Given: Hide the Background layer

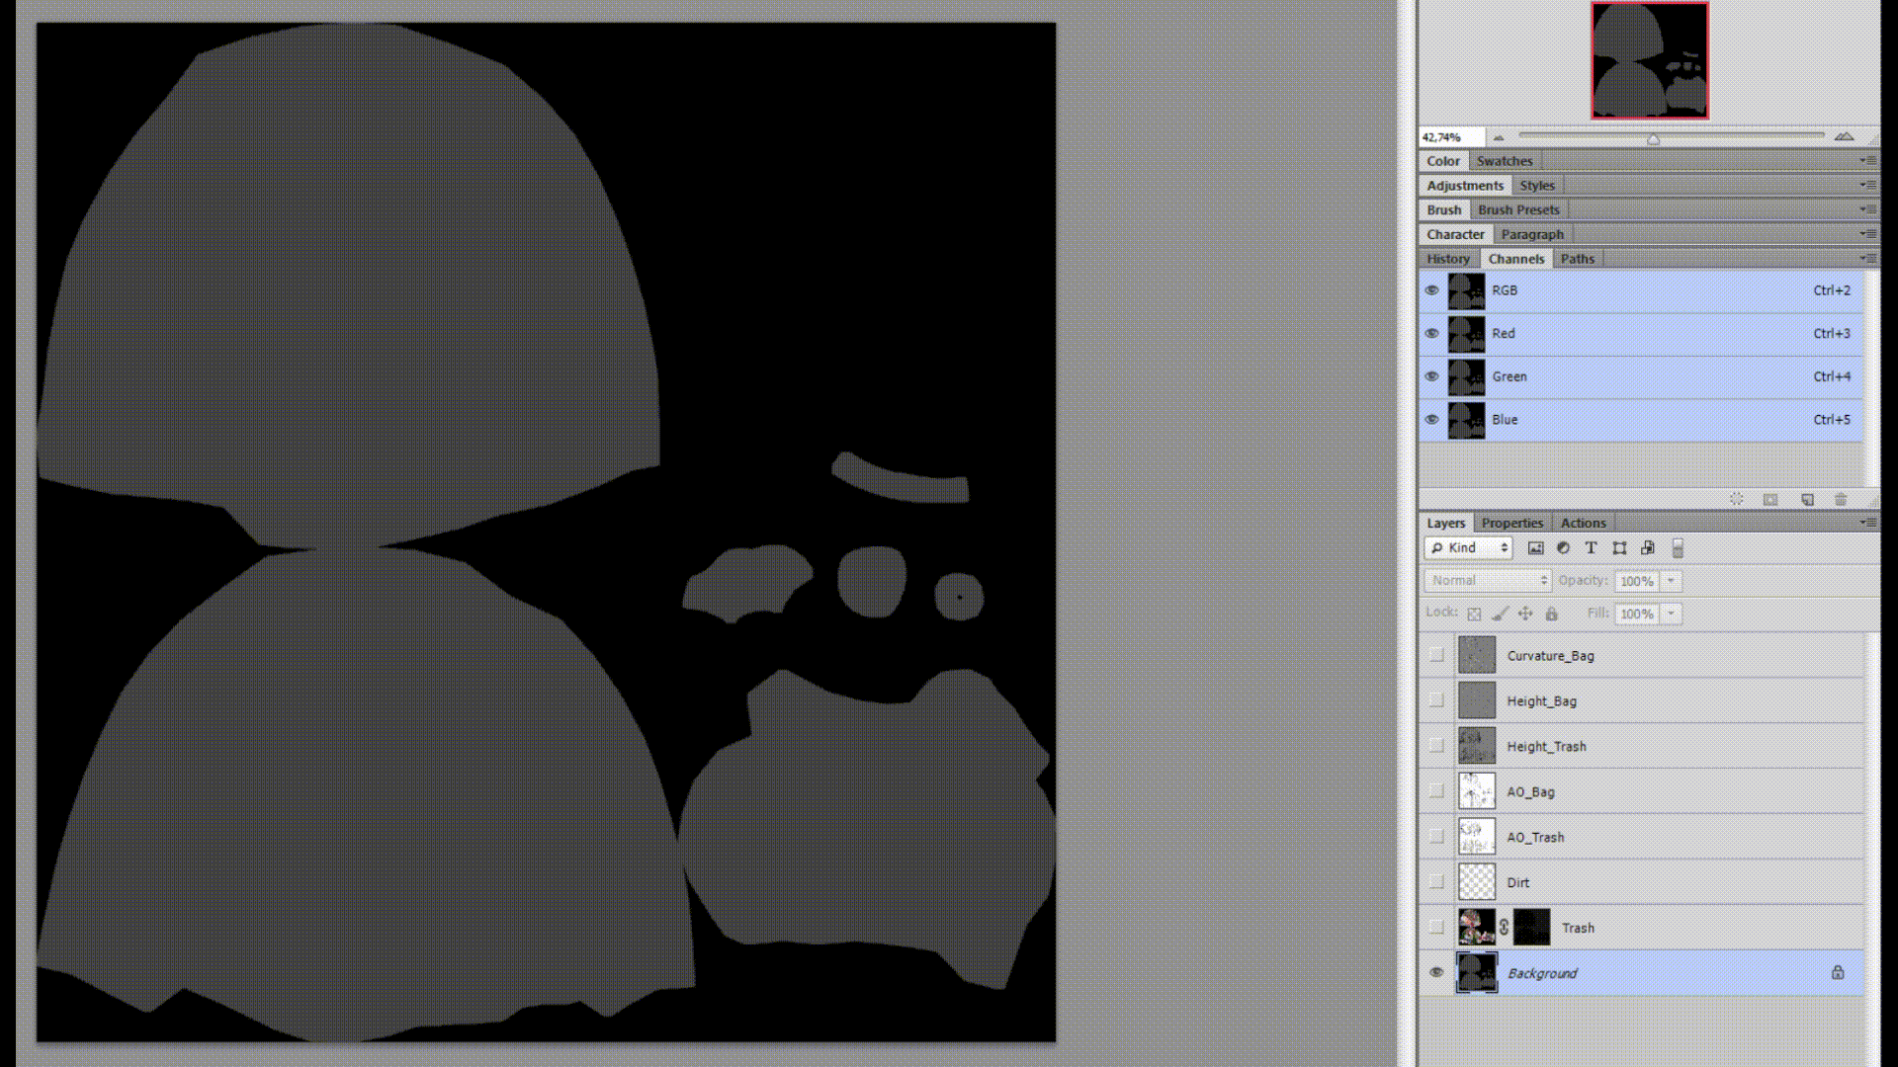Looking at the screenshot, I should pos(1436,973).
